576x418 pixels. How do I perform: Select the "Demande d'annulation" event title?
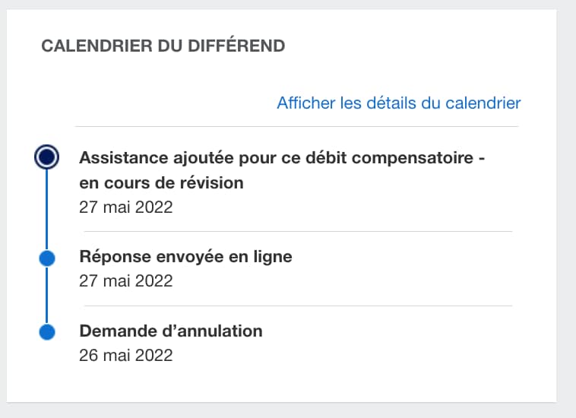(171, 331)
